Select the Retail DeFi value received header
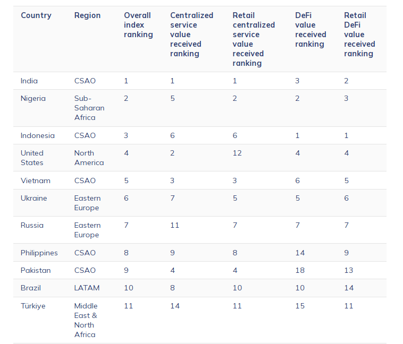Screen dimensions: 403x344 pos(359,35)
